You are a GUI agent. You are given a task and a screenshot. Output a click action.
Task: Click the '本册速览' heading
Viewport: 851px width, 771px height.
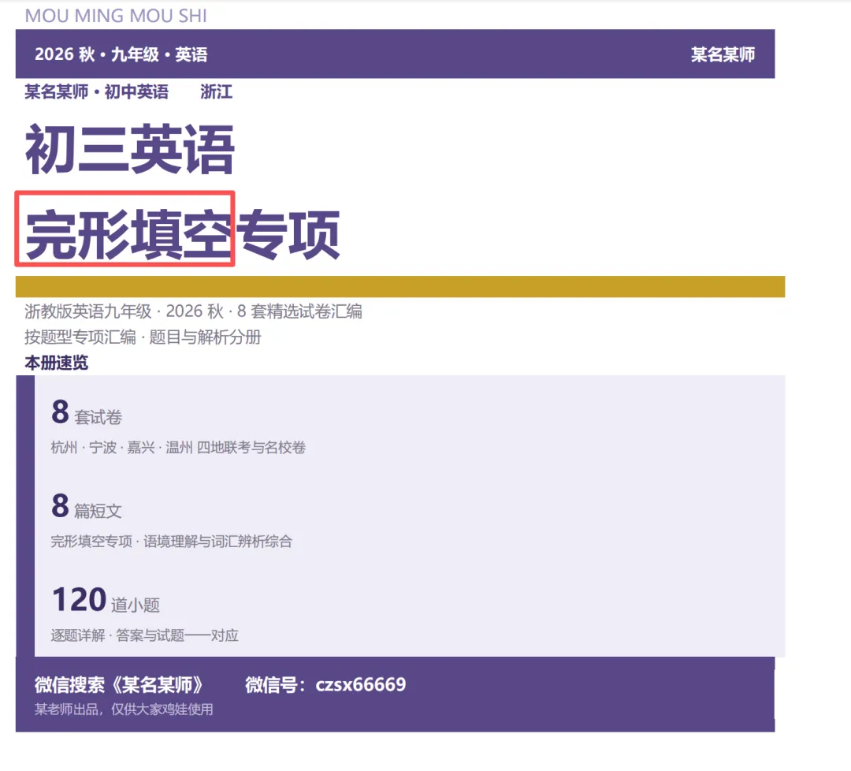tap(57, 363)
